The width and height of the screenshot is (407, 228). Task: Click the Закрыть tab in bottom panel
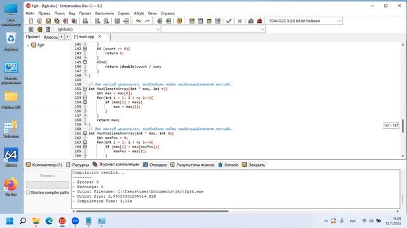pyautogui.click(x=254, y=165)
